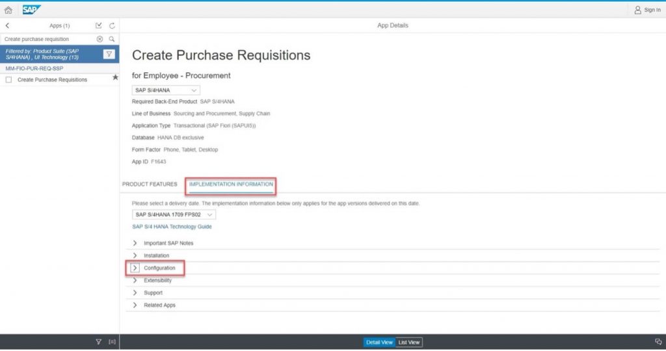Open grouping icon in bottom left footer
Image resolution: width=666 pixels, height=351 pixels.
click(x=112, y=342)
